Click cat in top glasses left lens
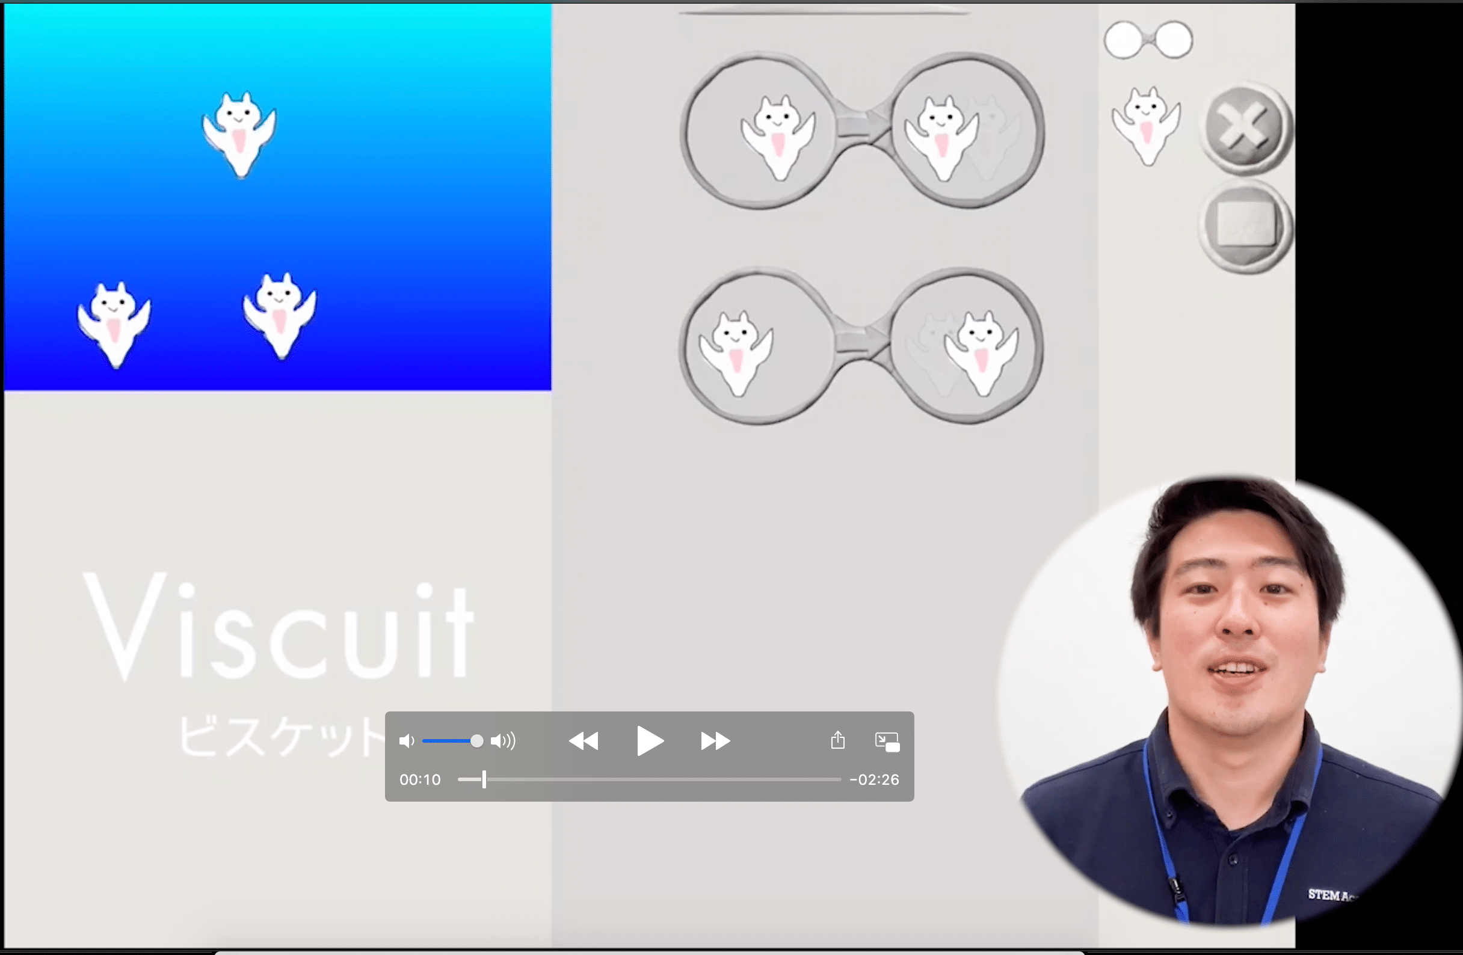 (778, 138)
